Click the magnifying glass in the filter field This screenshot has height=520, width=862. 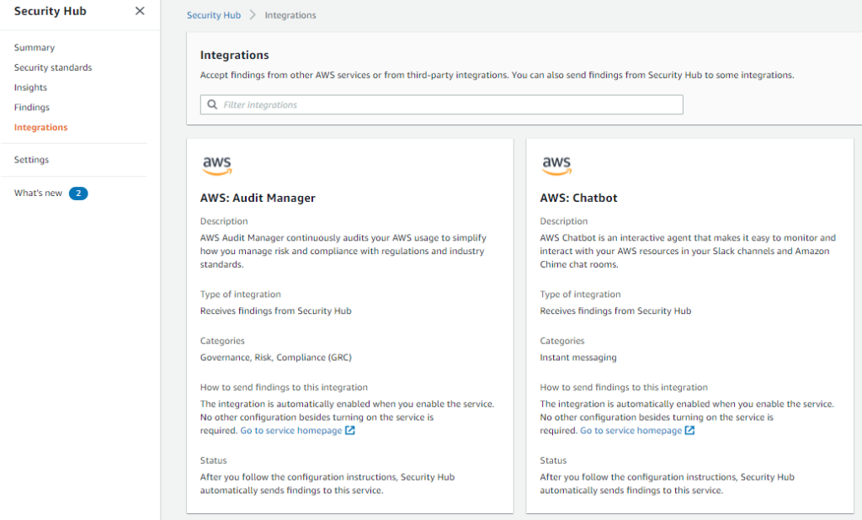[x=211, y=103]
